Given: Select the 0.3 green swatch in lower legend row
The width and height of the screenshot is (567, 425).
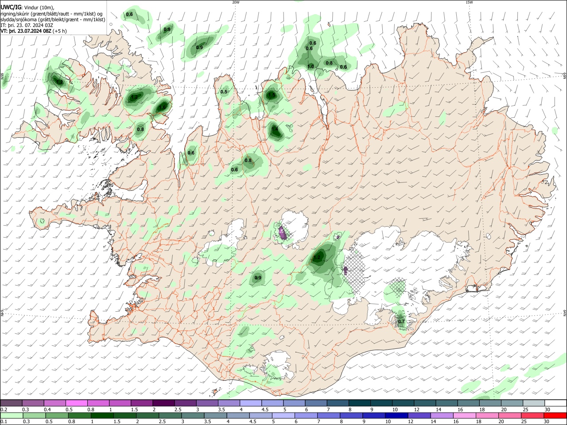Looking at the screenshot, I should click(34, 415).
